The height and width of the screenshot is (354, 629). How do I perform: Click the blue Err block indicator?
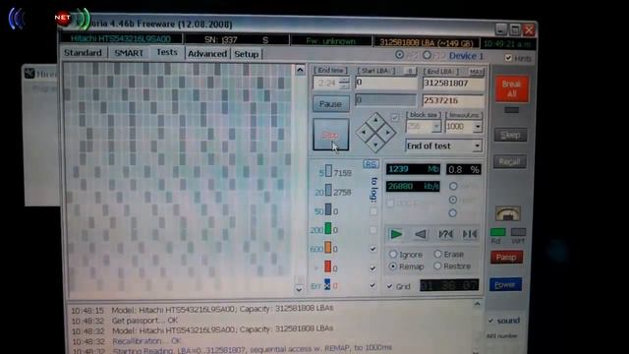pos(327,284)
